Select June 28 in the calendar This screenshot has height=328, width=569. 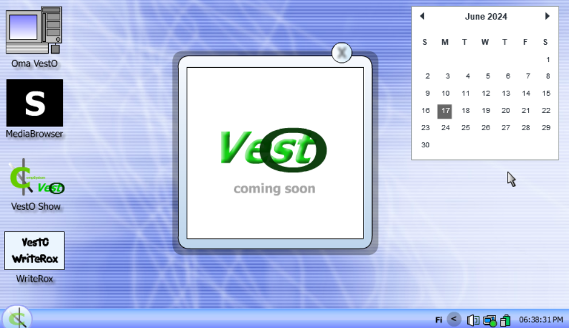tap(526, 127)
